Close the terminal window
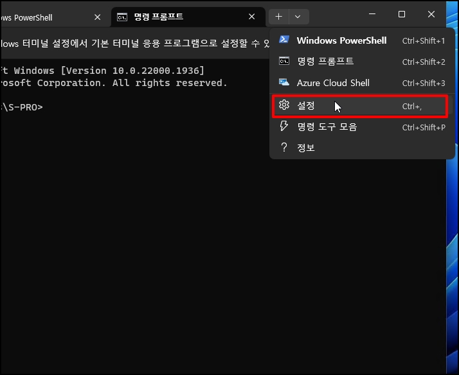Viewport: 459px width, 375px height. click(431, 14)
